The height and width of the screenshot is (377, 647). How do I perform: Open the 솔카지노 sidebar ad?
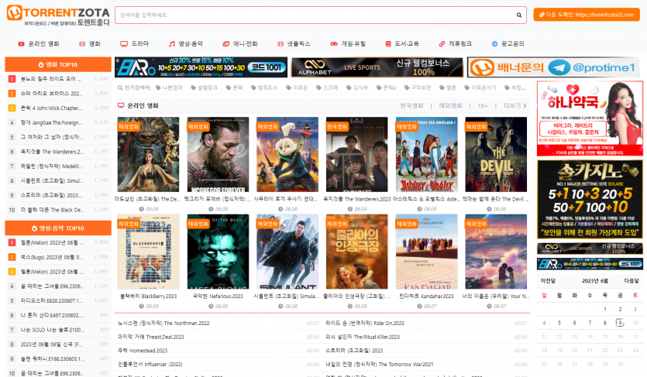point(590,200)
